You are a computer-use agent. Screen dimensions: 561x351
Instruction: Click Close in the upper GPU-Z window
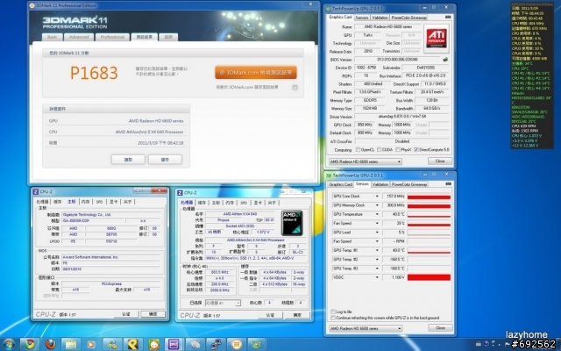440,161
